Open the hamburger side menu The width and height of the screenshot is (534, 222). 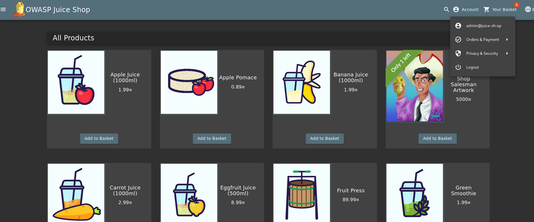tap(3, 10)
